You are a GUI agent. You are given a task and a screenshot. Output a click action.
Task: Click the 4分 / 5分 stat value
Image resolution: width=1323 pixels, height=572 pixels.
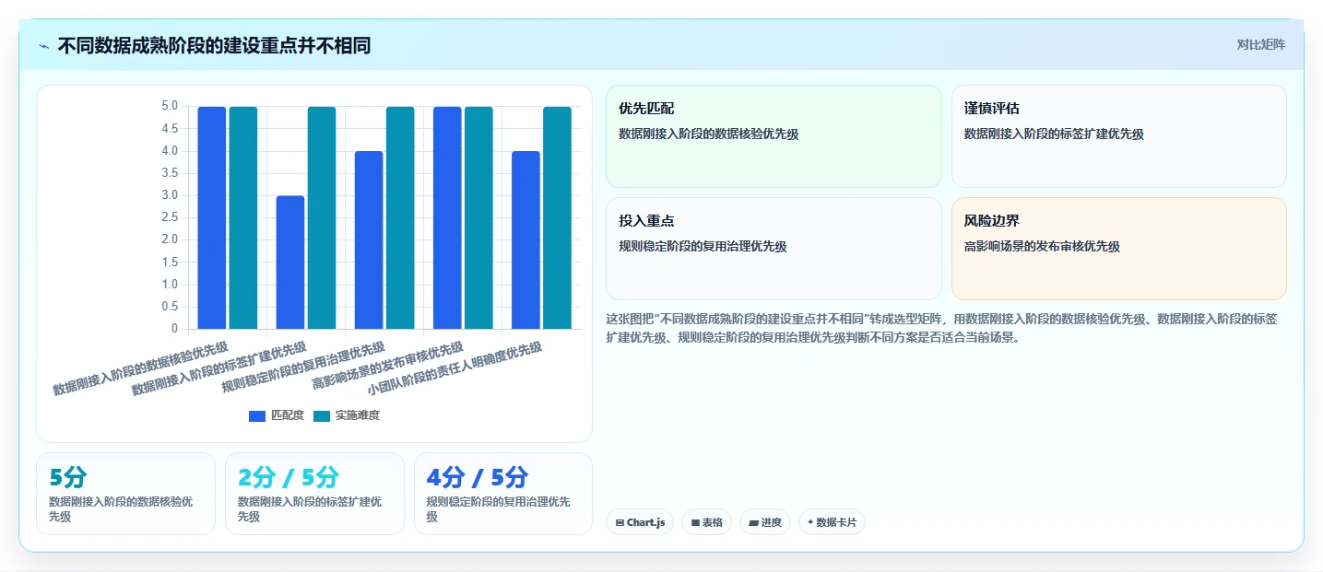coord(478,477)
